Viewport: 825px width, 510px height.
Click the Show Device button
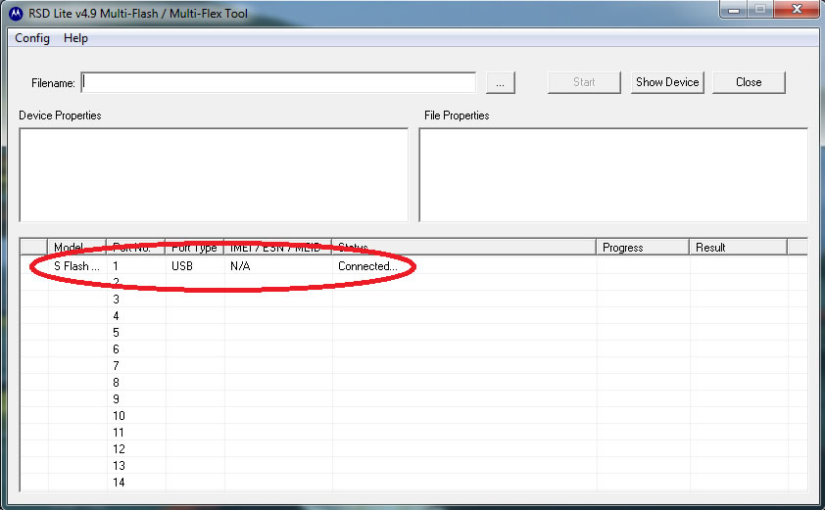click(x=667, y=82)
